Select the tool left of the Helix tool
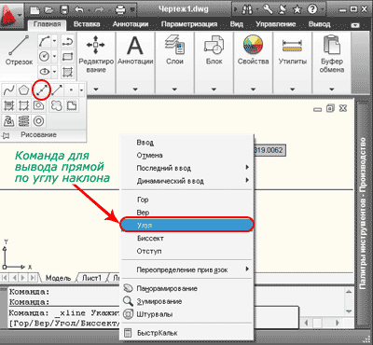Viewport: 373px width, 345px height. click(x=8, y=121)
